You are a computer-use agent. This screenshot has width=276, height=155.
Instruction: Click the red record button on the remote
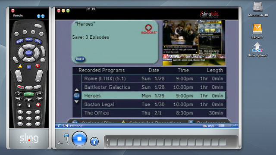[38, 105]
